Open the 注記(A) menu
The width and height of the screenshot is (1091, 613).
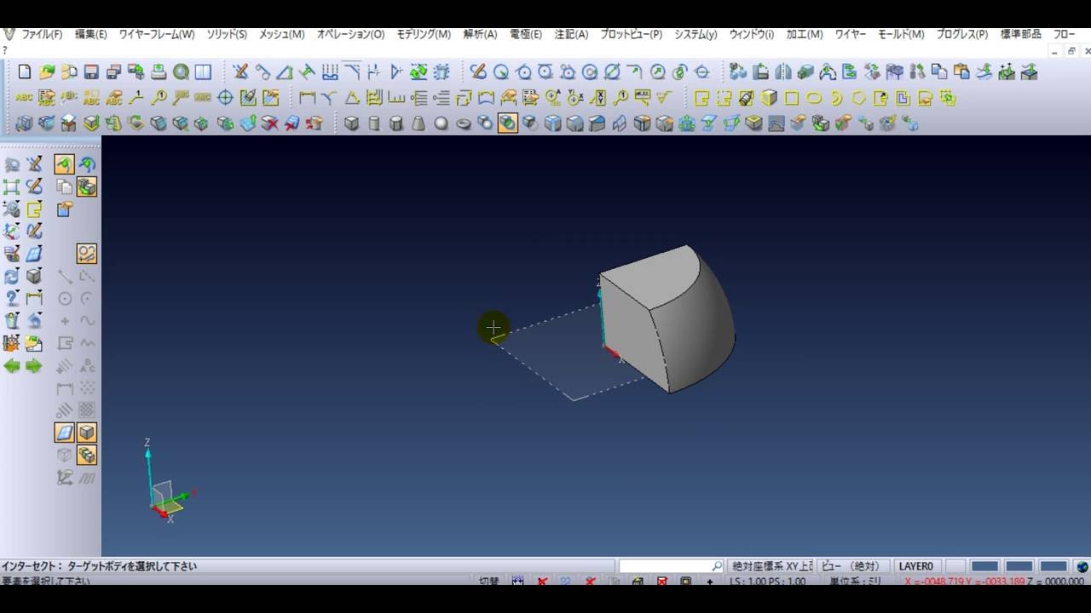coord(571,34)
